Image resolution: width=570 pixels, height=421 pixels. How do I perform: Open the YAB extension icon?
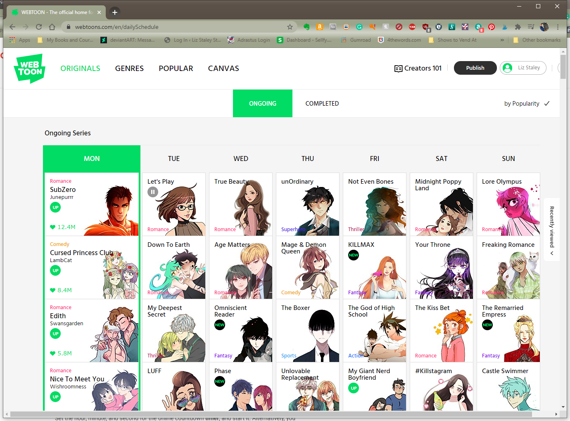tap(412, 27)
